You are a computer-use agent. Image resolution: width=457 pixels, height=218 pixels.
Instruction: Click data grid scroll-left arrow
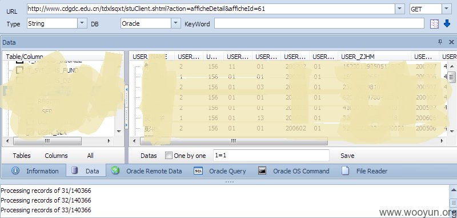click(x=134, y=141)
